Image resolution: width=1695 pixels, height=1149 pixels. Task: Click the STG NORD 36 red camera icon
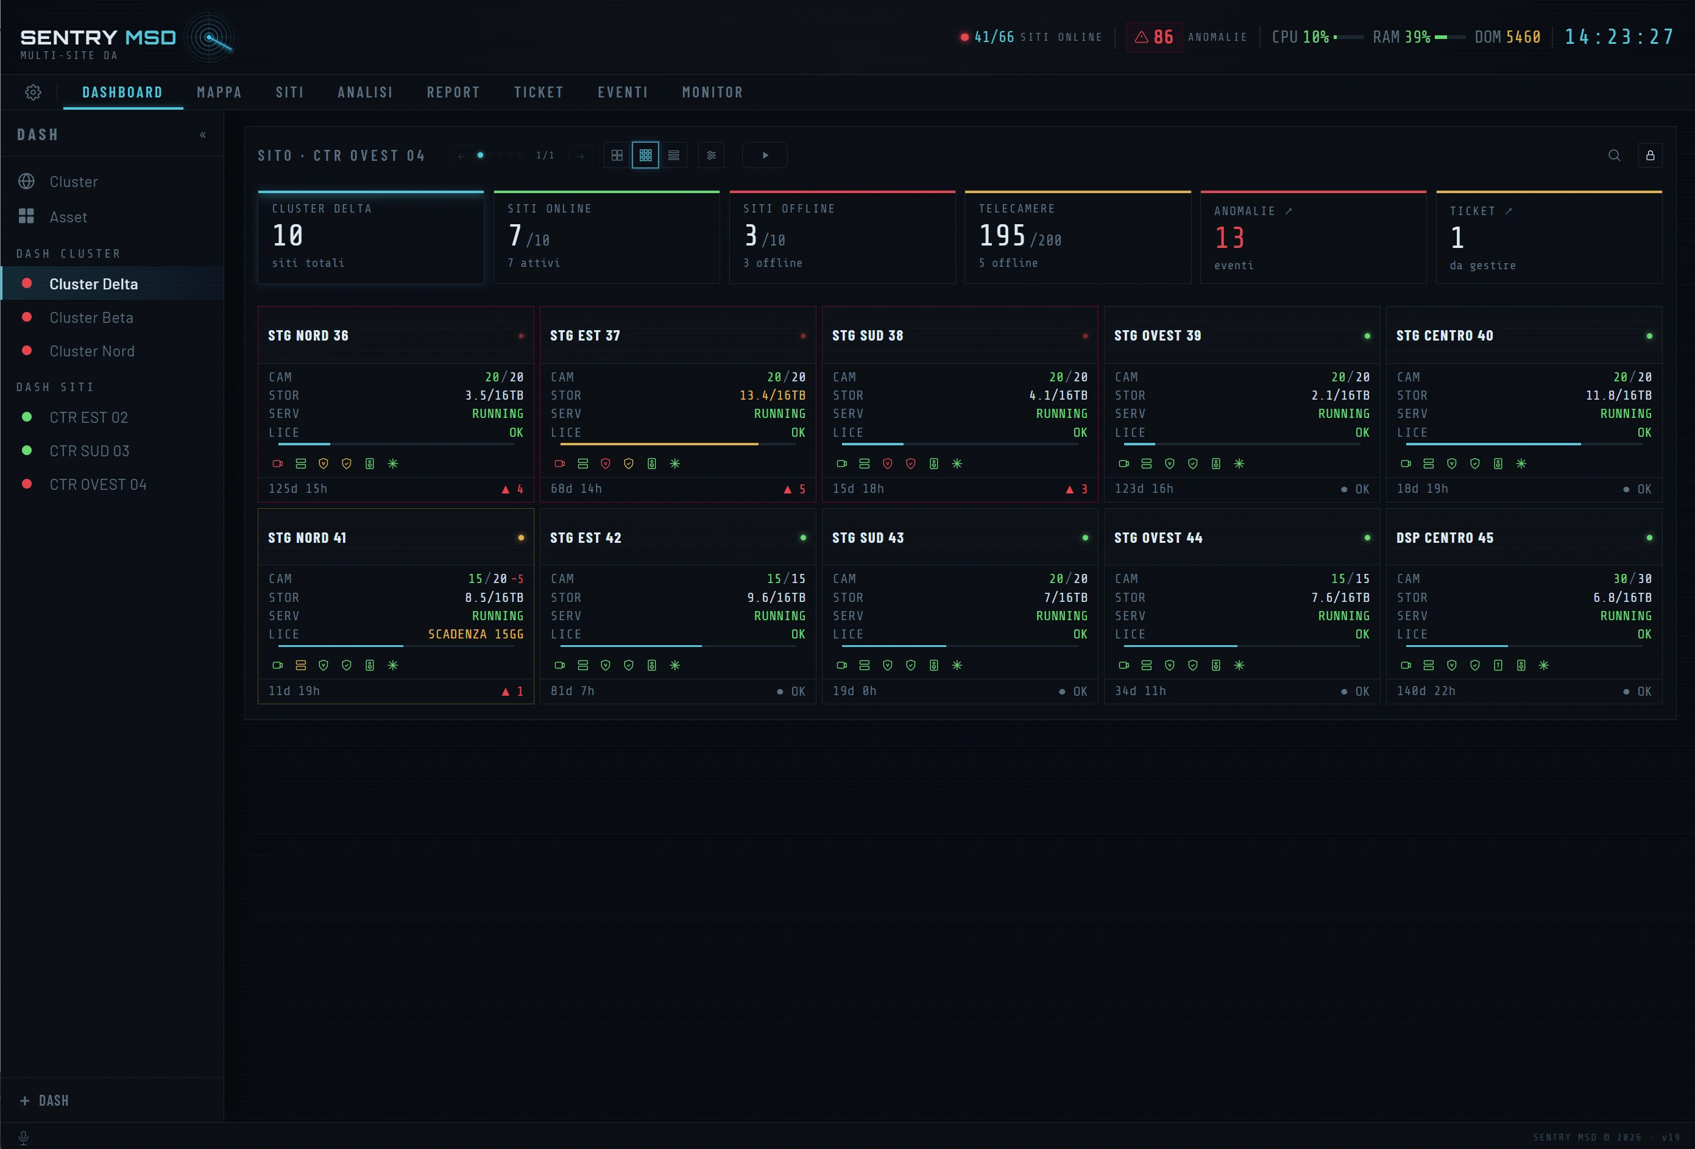[x=277, y=464]
